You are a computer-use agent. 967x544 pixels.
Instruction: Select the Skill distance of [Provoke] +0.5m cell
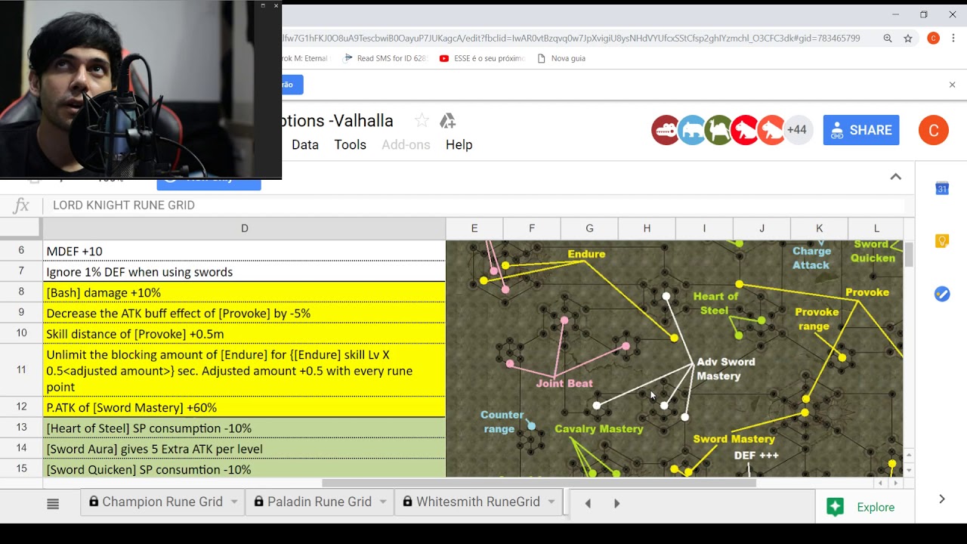[x=244, y=333]
